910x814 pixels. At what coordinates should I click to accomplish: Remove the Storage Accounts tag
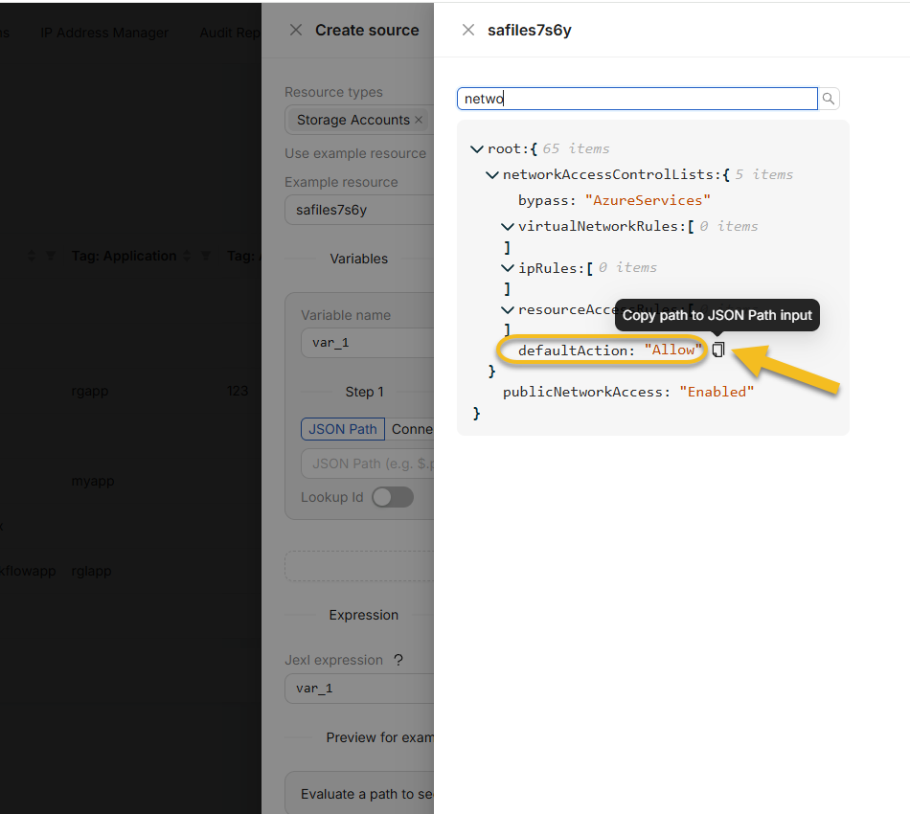(419, 120)
